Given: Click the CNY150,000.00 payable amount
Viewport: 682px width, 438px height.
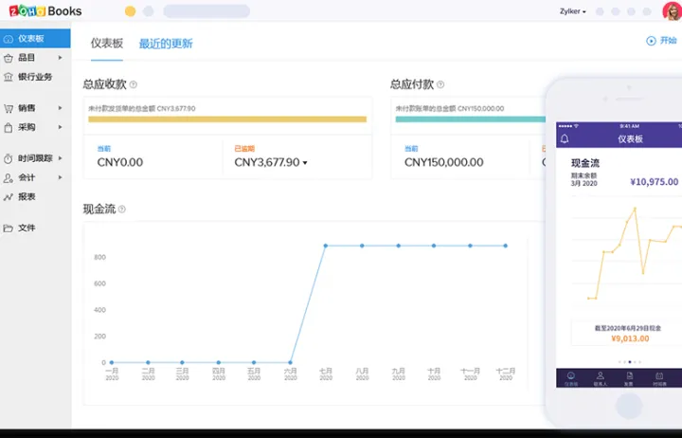Looking at the screenshot, I should coord(443,162).
